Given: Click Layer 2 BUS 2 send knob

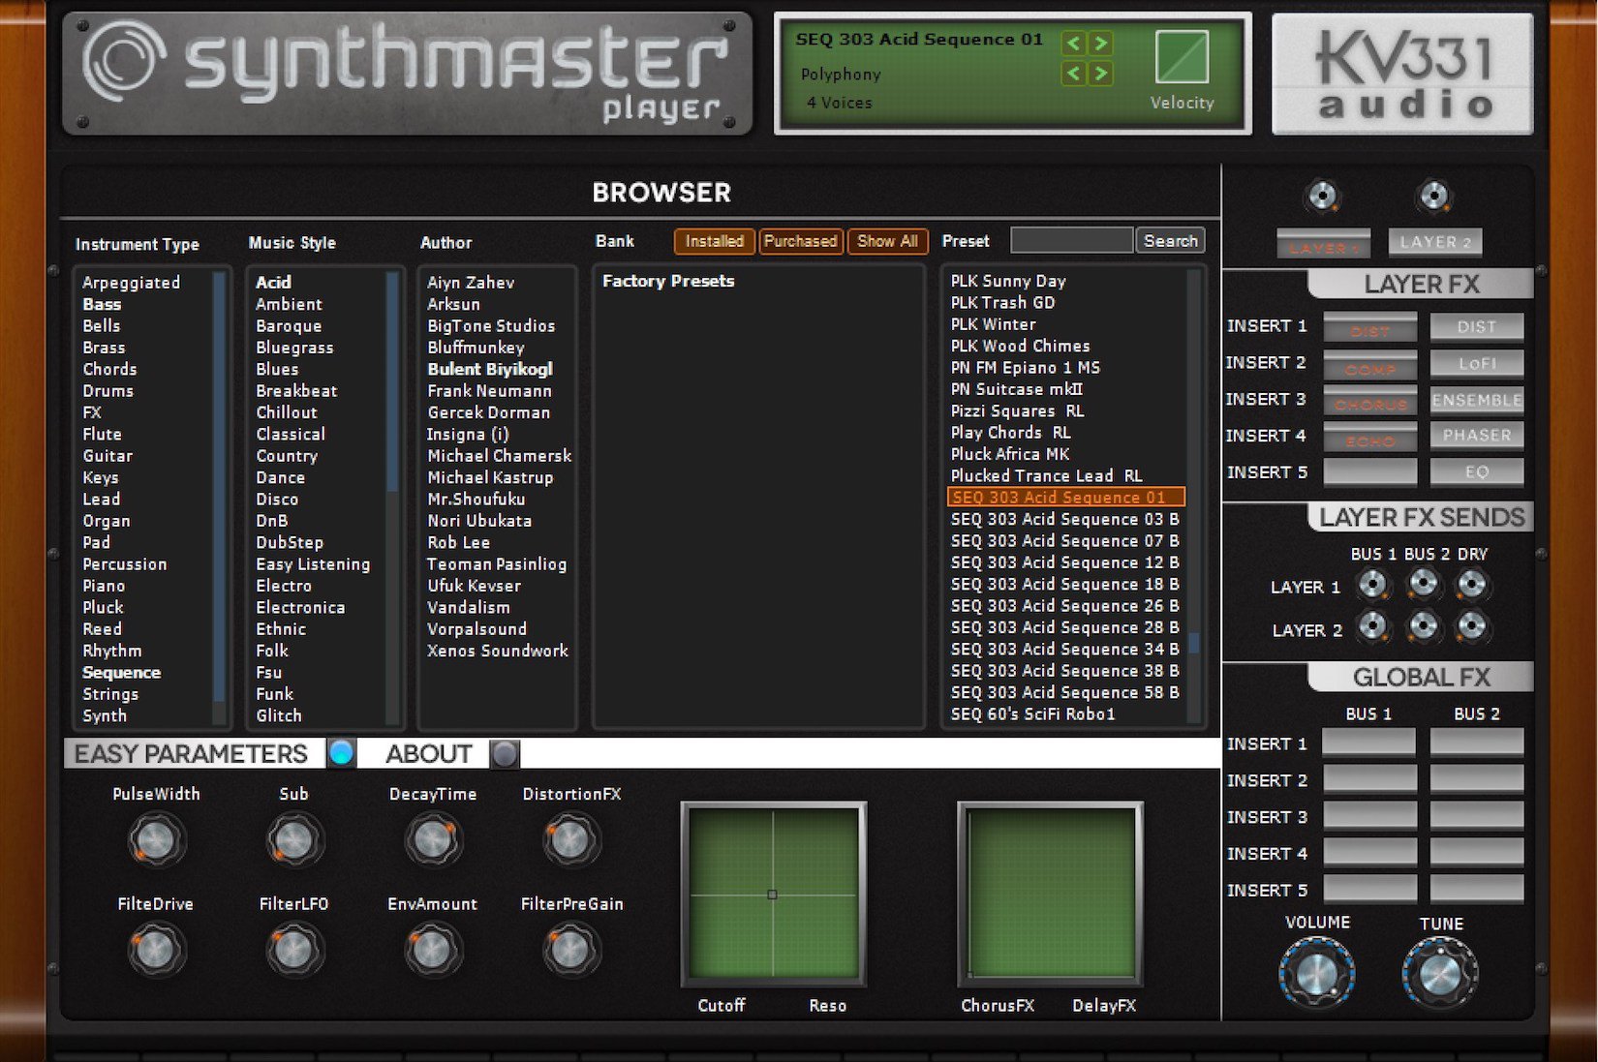Looking at the screenshot, I should pyautogui.click(x=1423, y=626).
